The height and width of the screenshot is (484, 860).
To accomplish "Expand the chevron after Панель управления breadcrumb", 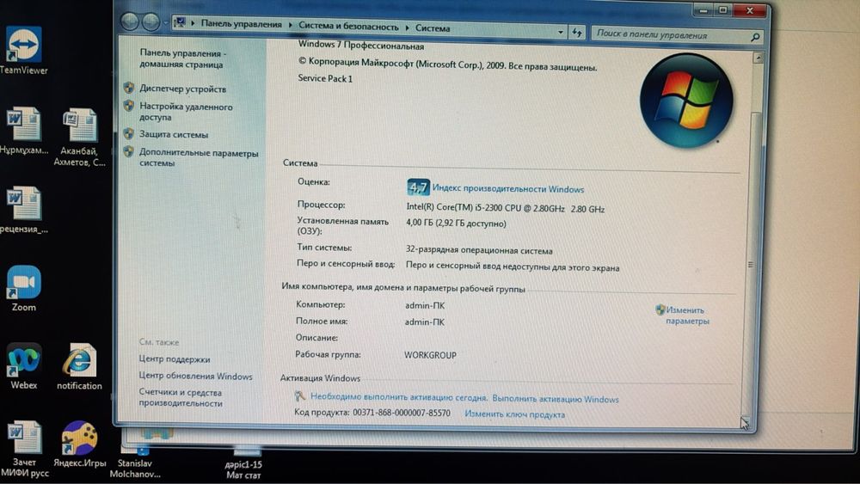I will 290,25.
